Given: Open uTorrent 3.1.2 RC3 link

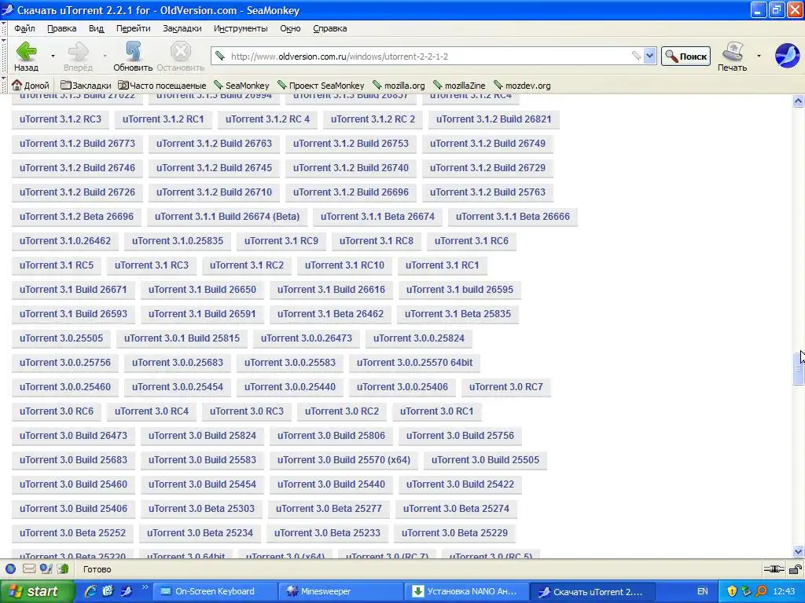Looking at the screenshot, I should (x=61, y=119).
